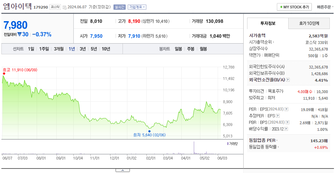Click the 하한가 5,610 text

[154, 36]
